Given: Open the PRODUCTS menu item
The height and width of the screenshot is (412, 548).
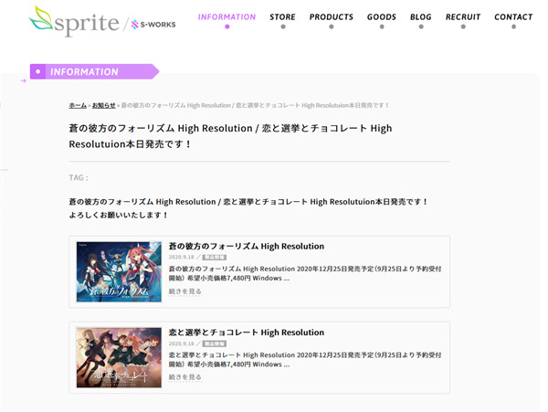Looking at the screenshot, I should [x=331, y=17].
